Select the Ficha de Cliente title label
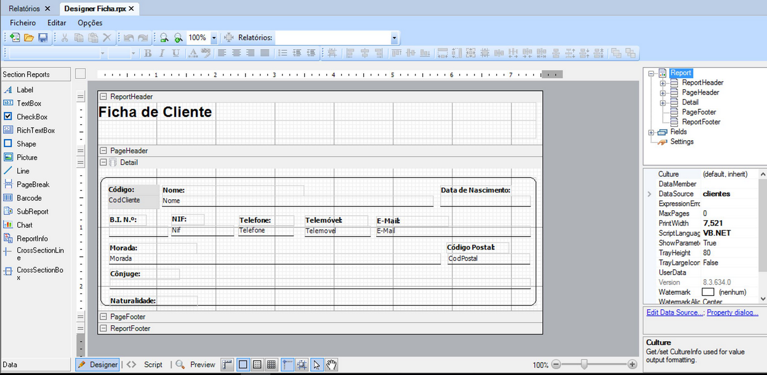 pyautogui.click(x=155, y=112)
